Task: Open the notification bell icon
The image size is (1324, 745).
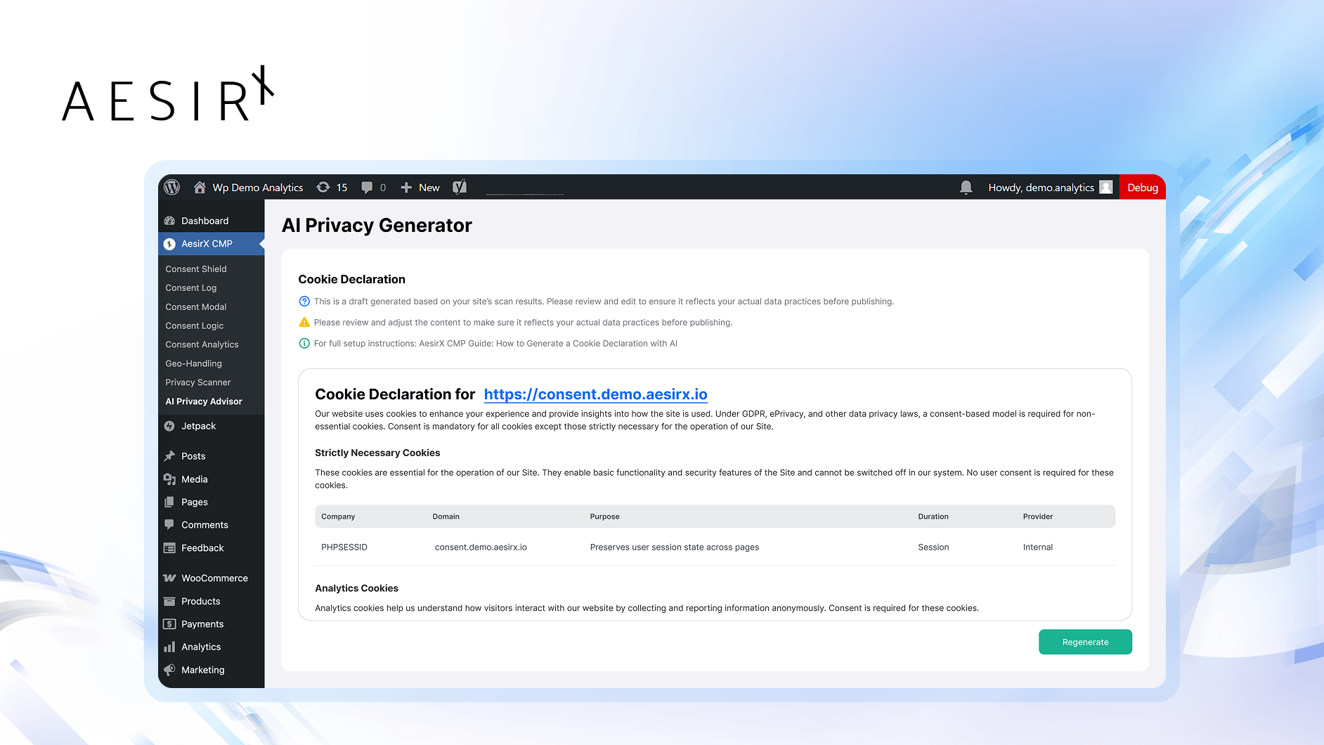Action: [966, 187]
